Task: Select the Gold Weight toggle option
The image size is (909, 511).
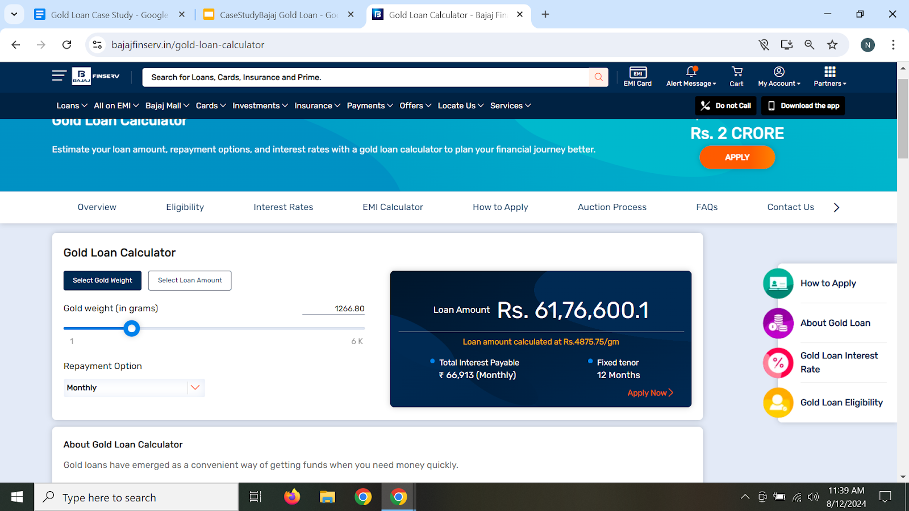Action: coord(102,280)
